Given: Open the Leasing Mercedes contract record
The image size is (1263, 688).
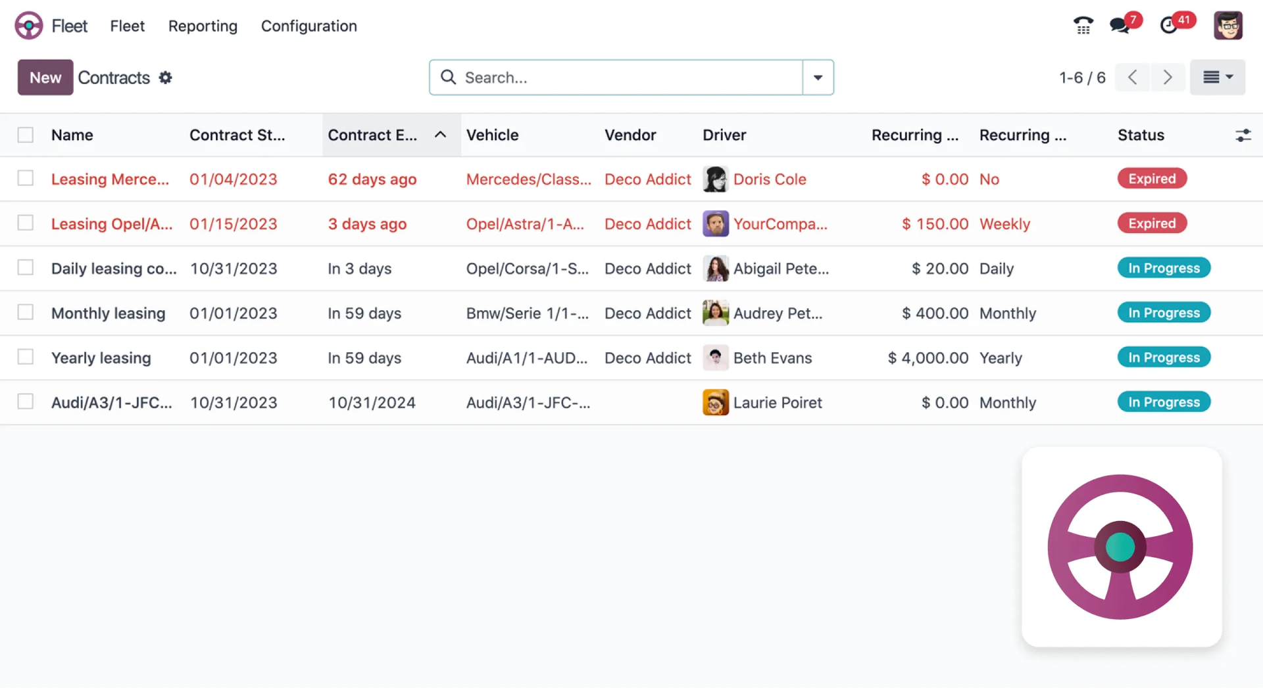Looking at the screenshot, I should point(110,179).
